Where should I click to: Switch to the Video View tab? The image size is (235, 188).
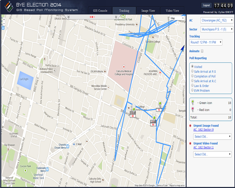(x=172, y=11)
